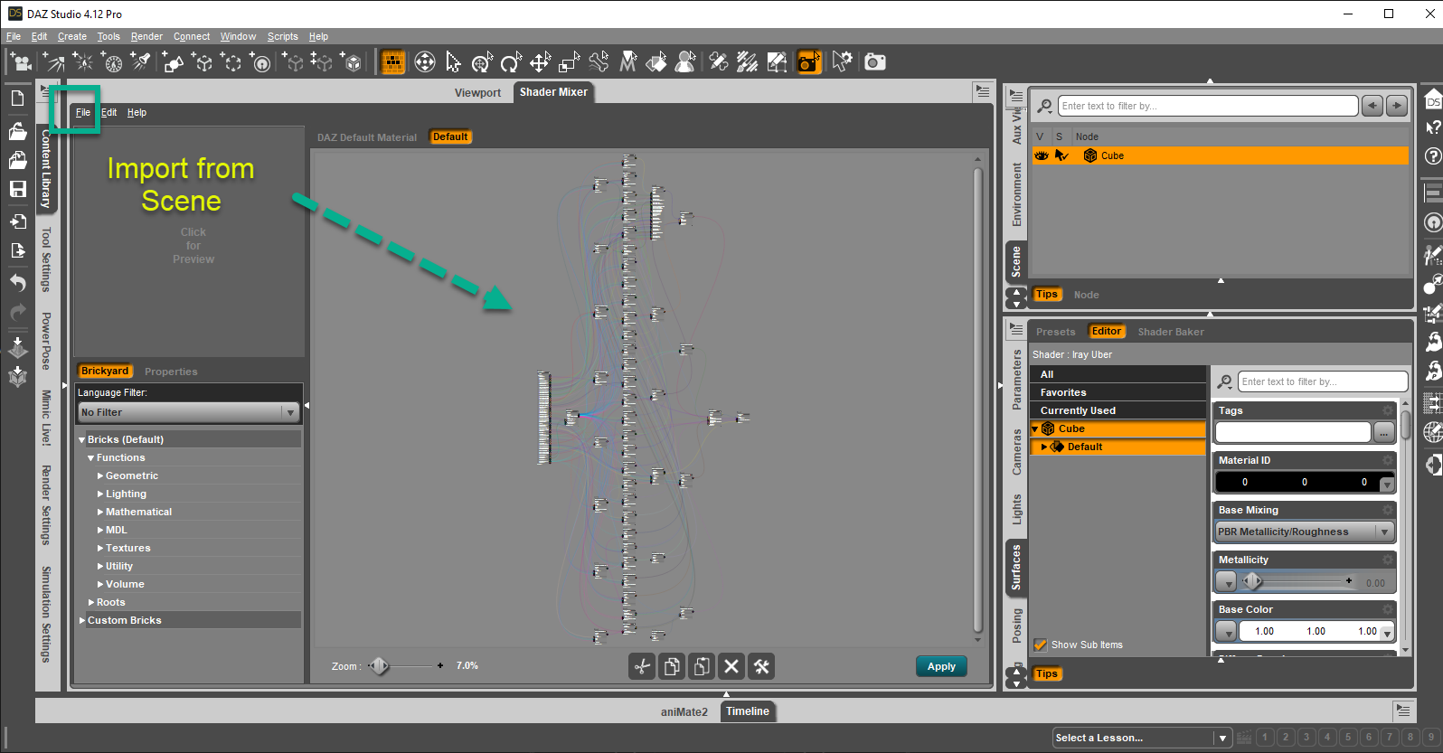Switch to the Properties tab

(x=171, y=372)
